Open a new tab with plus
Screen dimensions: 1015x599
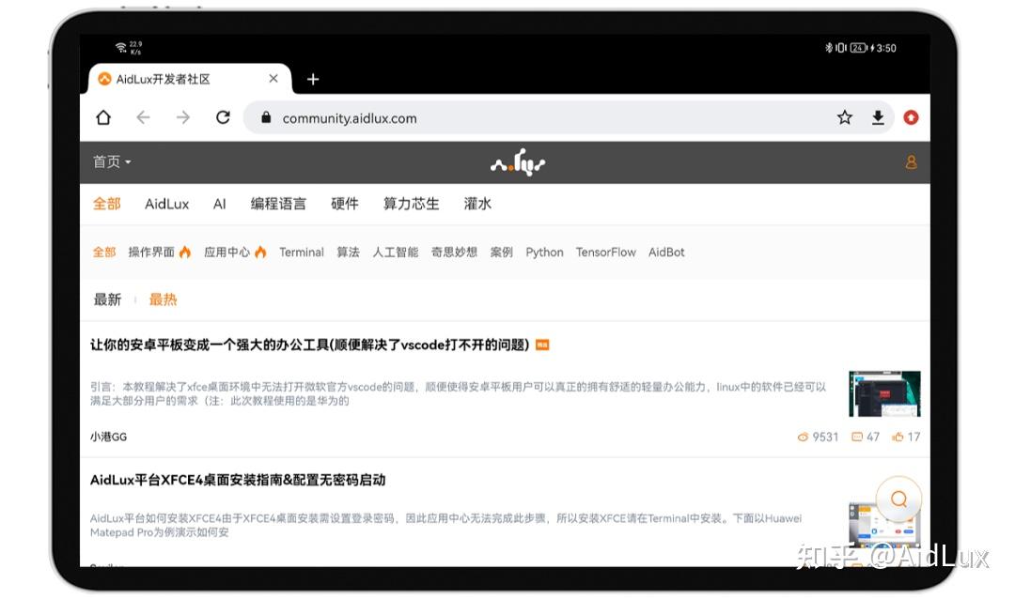coord(313,79)
